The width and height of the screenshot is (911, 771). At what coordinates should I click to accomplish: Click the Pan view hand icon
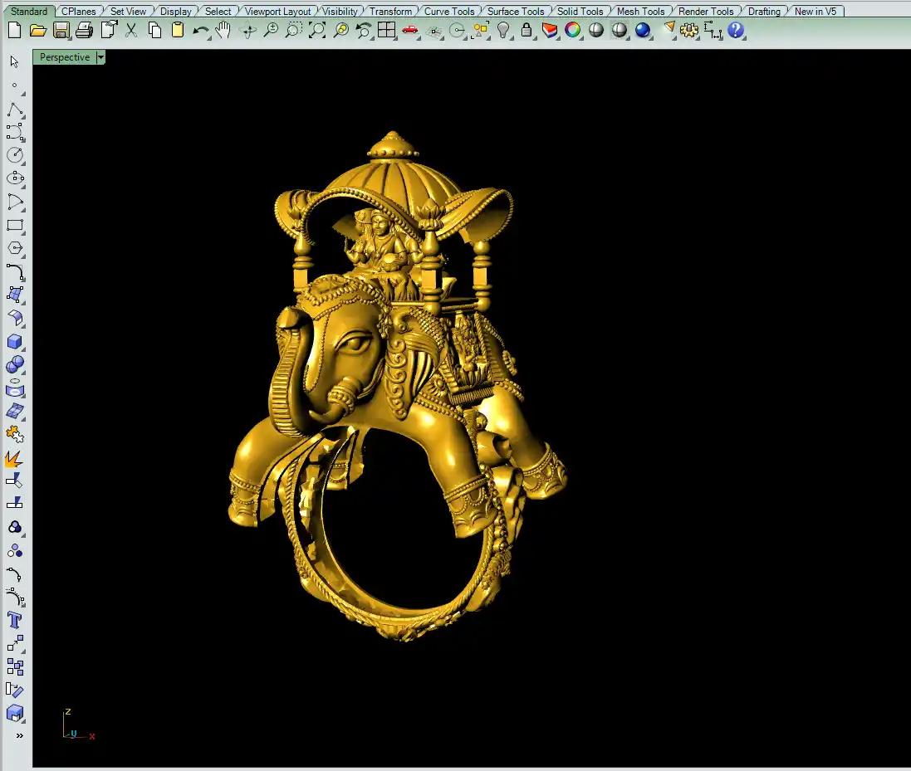point(223,31)
